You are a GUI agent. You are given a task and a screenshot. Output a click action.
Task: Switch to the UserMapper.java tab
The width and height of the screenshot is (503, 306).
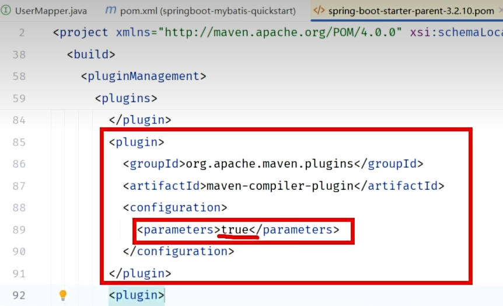point(44,11)
